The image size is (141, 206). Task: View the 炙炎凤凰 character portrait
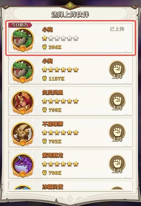point(23,103)
